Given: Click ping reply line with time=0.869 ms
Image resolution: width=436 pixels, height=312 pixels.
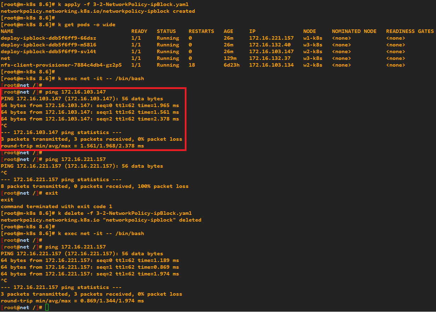Looking at the screenshot, I should pos(90,267).
